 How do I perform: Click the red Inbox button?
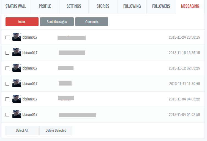click(22, 22)
